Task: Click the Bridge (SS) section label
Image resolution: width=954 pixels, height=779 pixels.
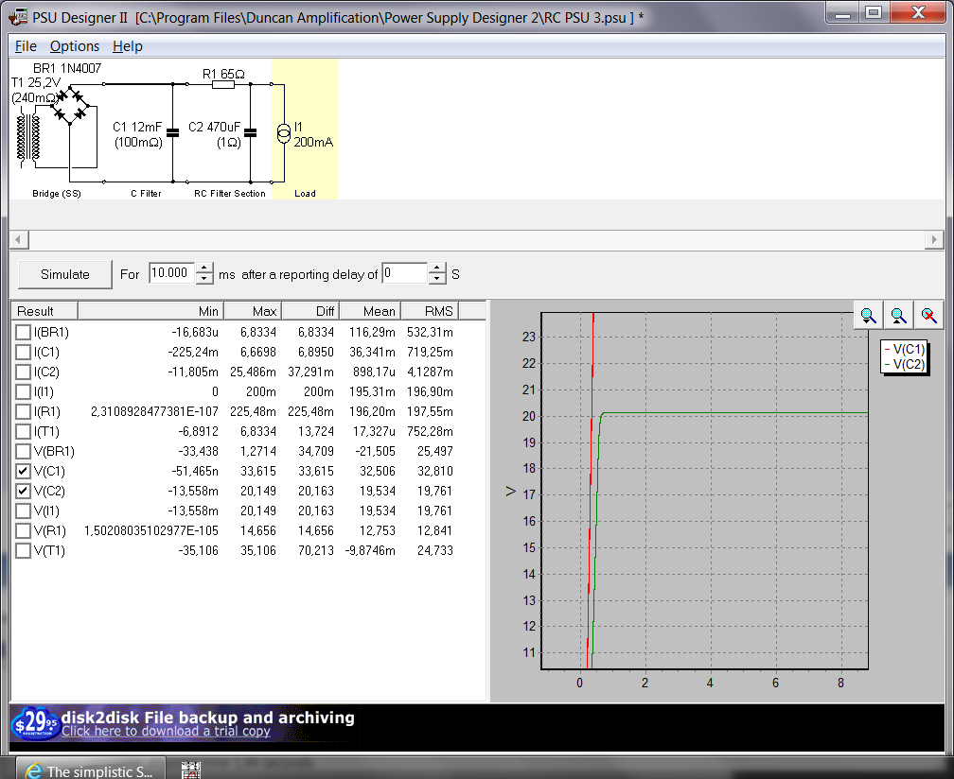Action: coord(57,193)
